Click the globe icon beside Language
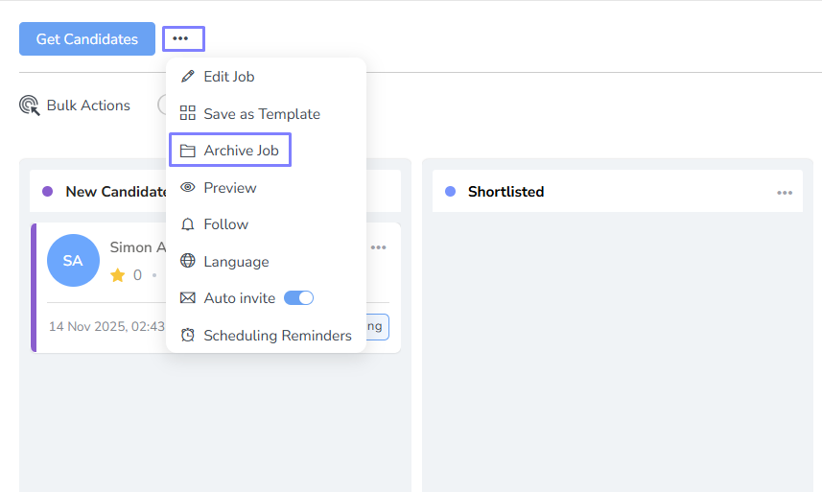822x492 pixels. pos(188,261)
